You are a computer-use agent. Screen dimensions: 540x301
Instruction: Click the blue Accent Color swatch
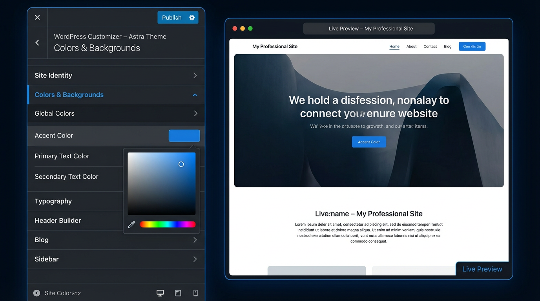[x=184, y=136]
